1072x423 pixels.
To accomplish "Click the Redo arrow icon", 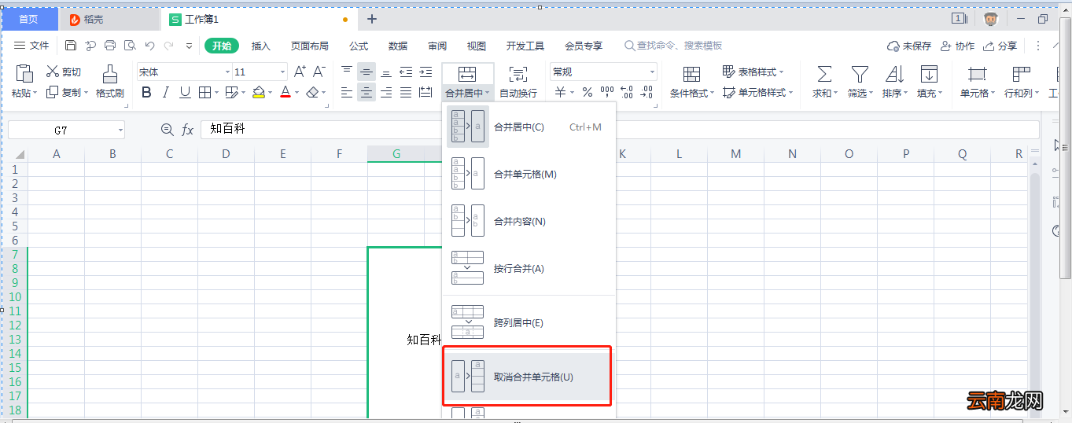I will pyautogui.click(x=168, y=46).
